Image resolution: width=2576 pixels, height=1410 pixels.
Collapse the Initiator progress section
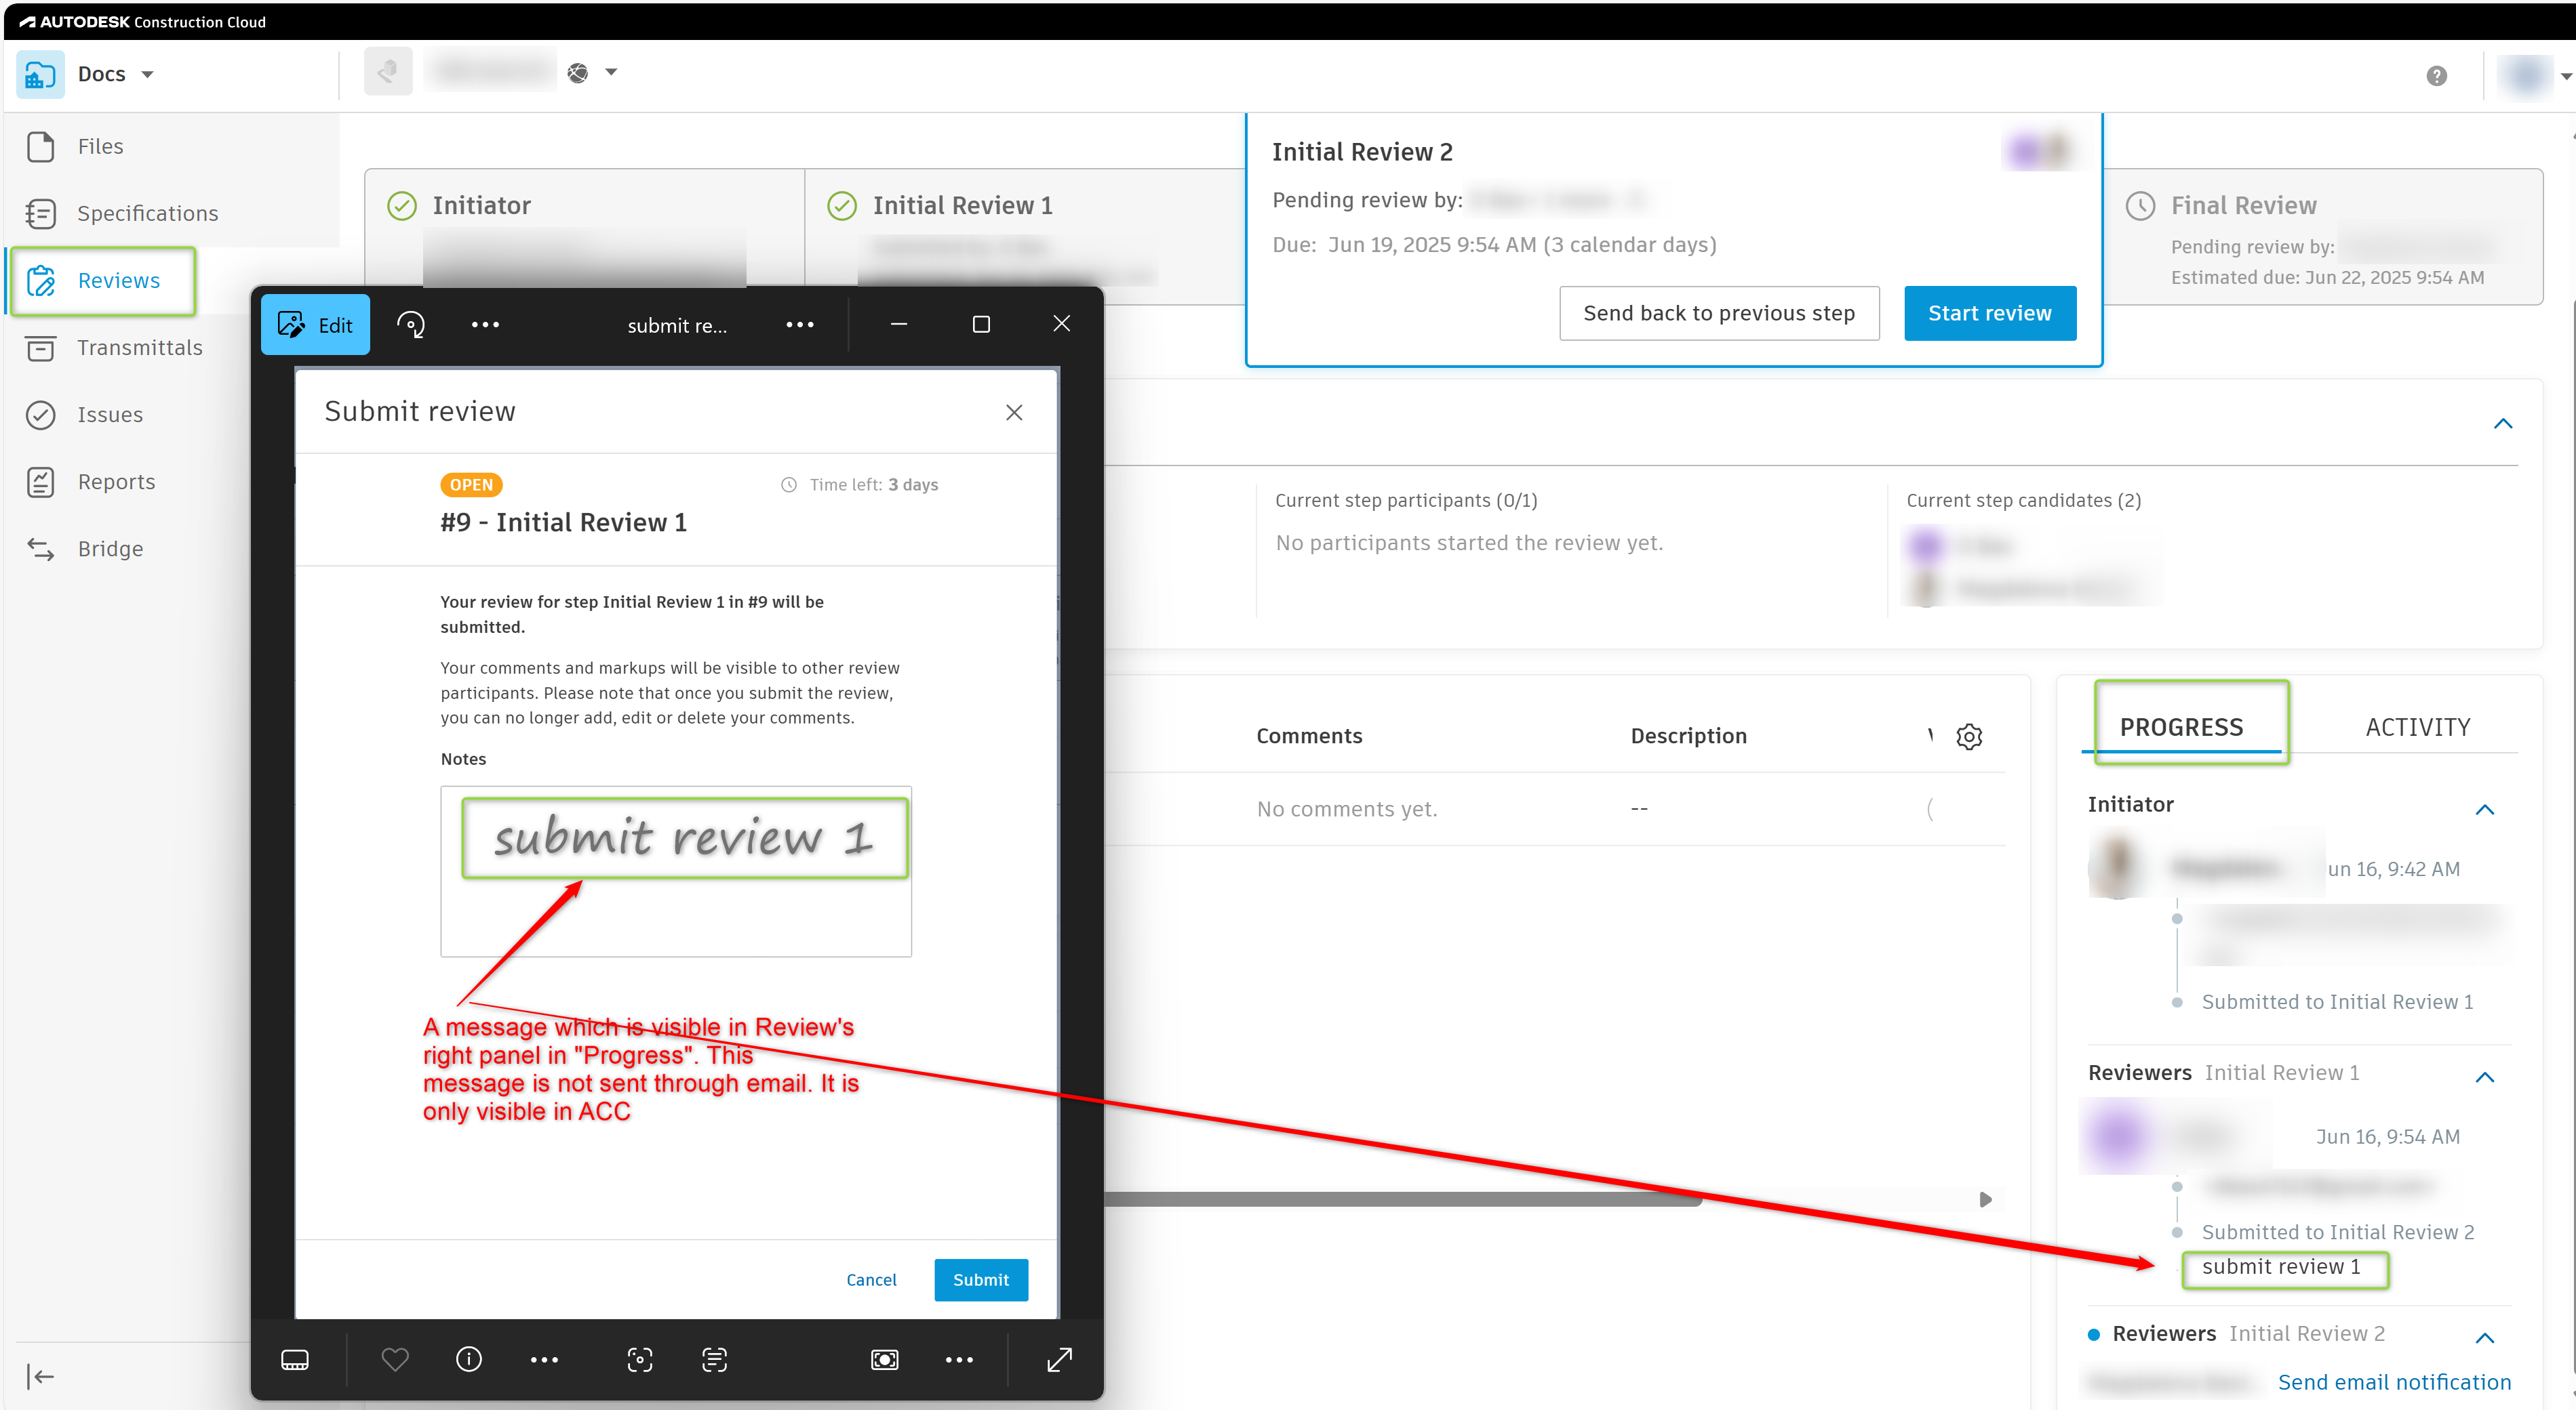2484,810
